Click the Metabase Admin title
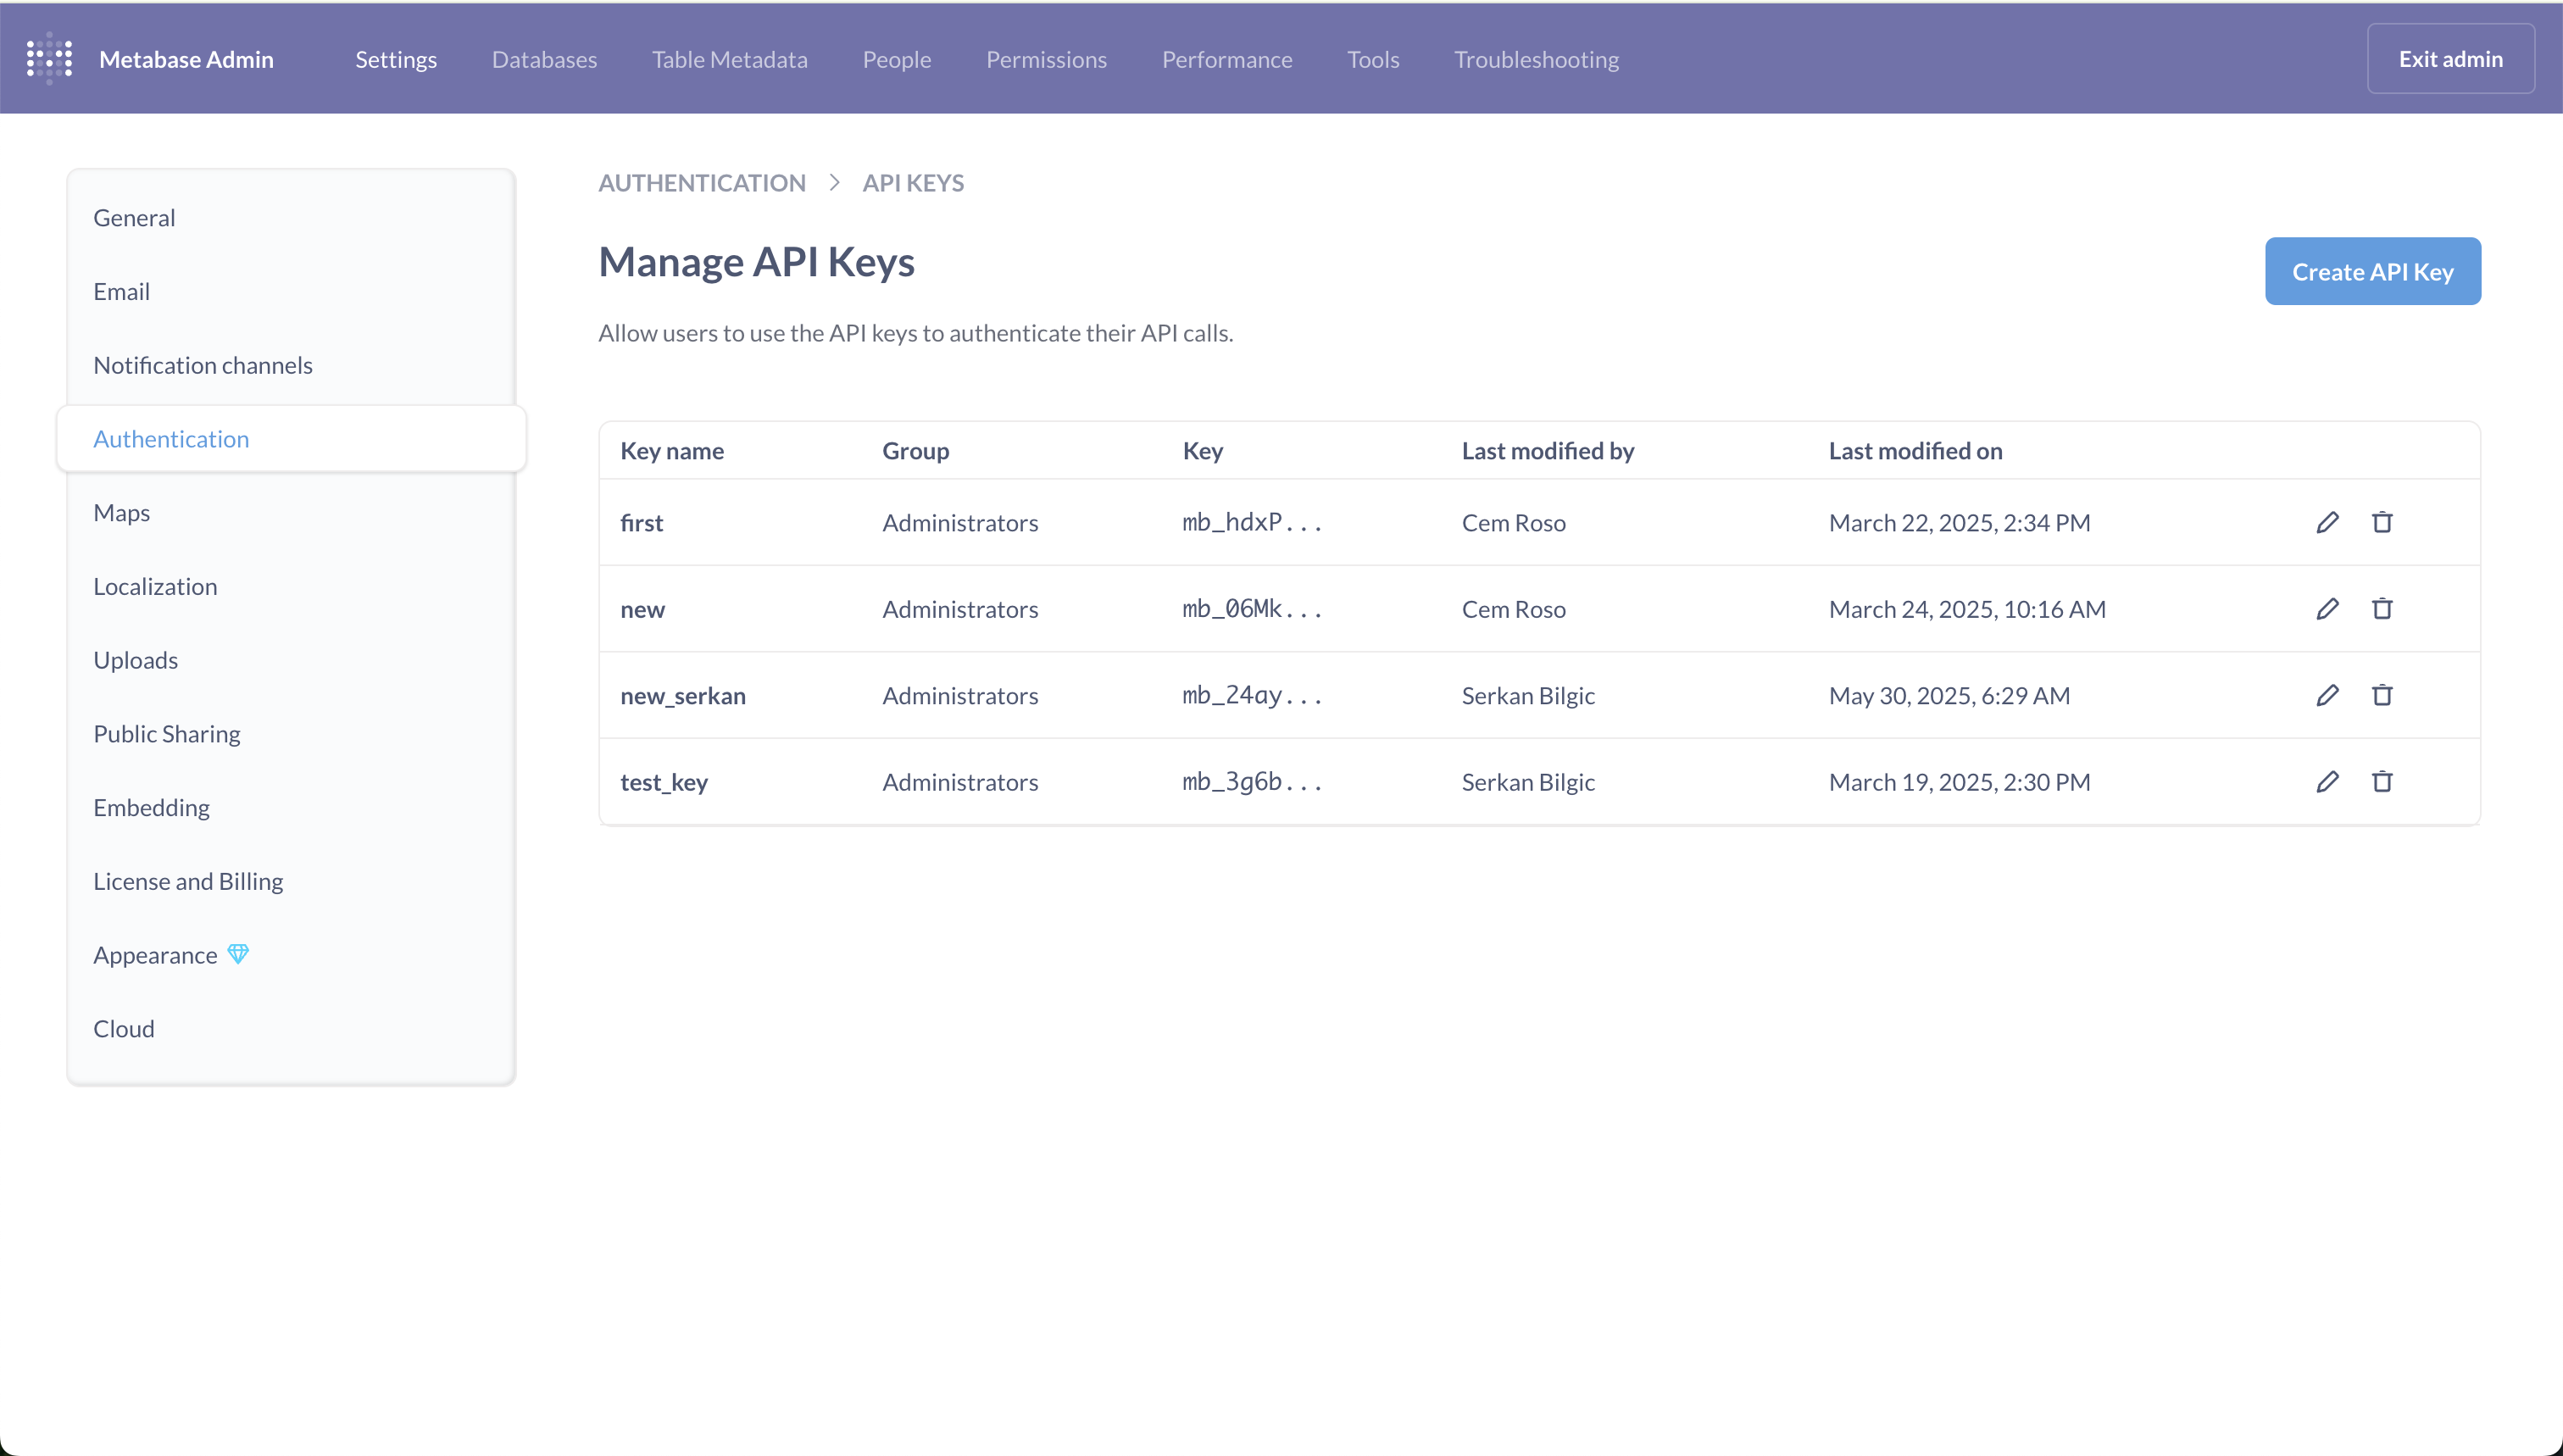The image size is (2563, 1456). 186,59
